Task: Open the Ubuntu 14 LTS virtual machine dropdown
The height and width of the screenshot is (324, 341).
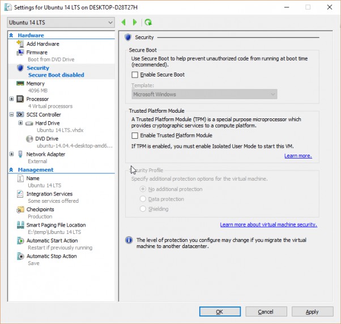Action: tap(61, 23)
